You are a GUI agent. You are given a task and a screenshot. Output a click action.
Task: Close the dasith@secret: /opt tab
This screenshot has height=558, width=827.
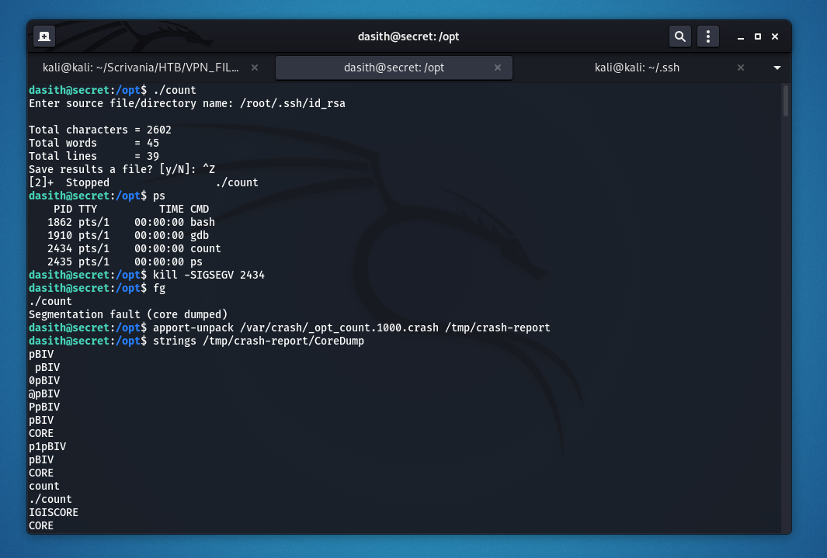pyautogui.click(x=497, y=68)
